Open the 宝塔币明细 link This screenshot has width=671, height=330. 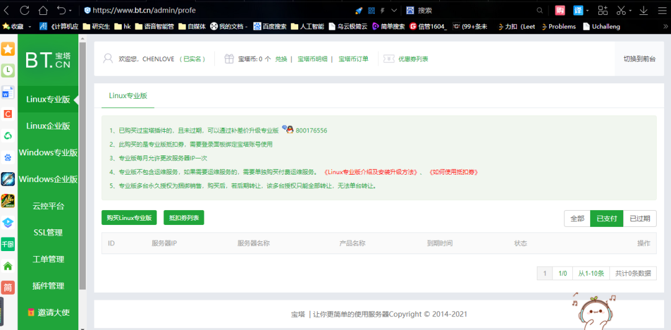point(313,58)
